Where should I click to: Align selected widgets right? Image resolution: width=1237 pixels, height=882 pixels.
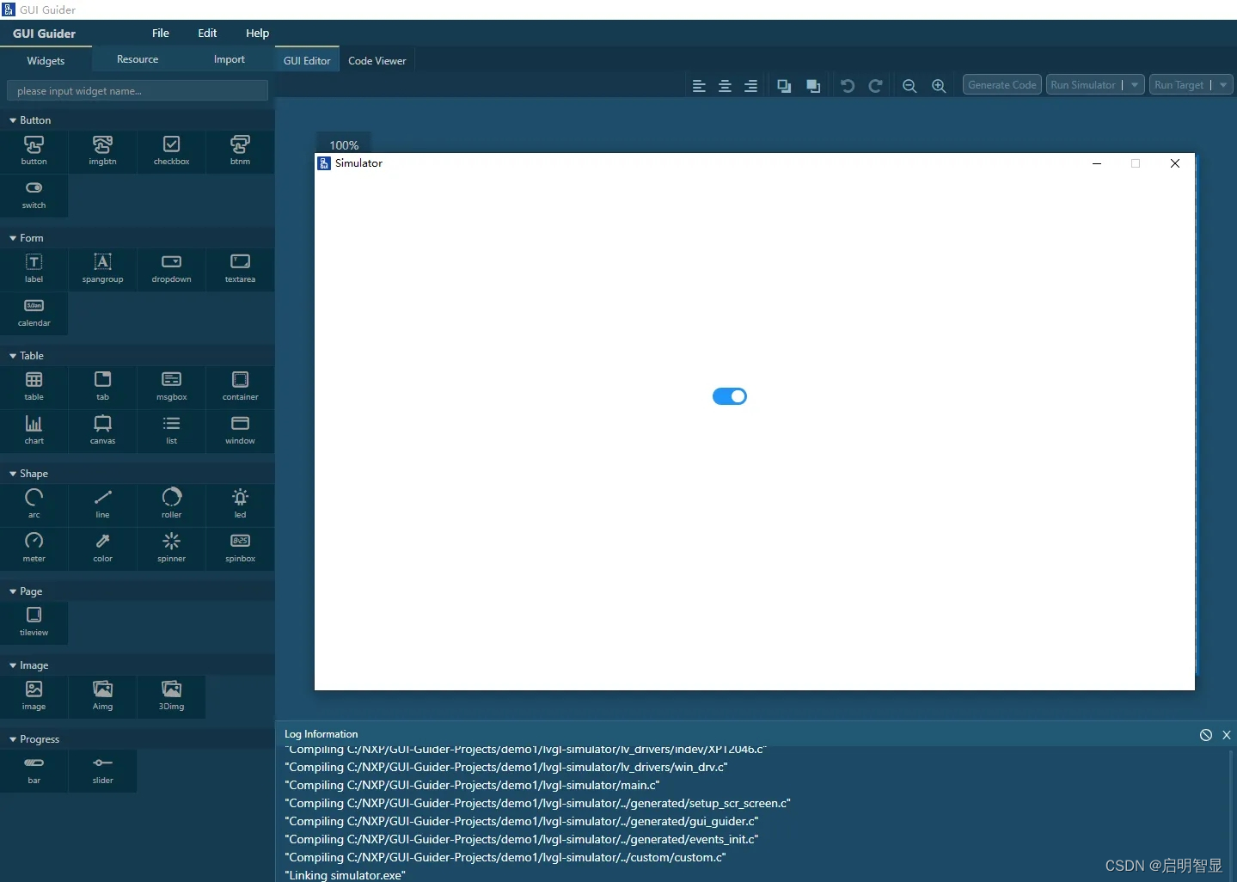[750, 86]
